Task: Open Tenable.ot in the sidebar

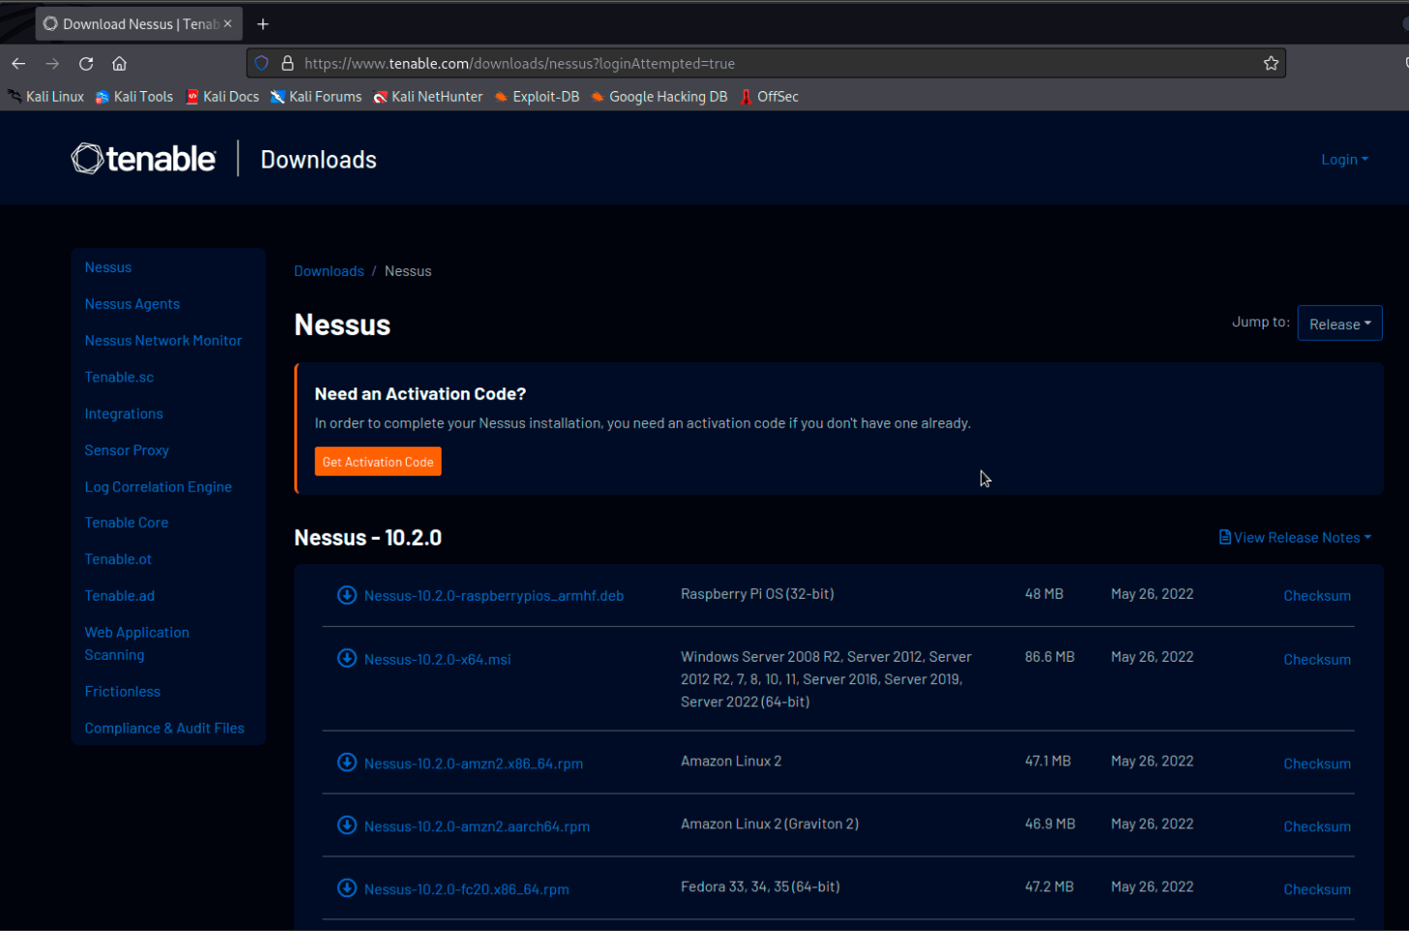Action: pyautogui.click(x=118, y=560)
